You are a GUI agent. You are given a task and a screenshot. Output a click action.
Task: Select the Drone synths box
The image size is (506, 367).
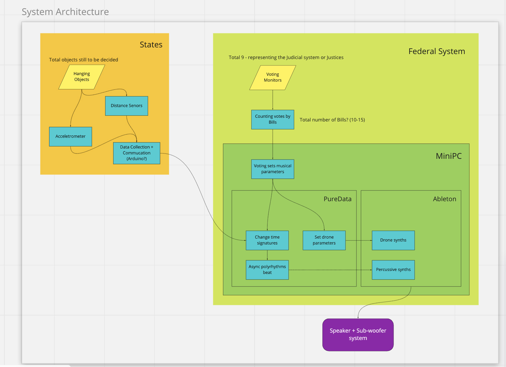[393, 240]
